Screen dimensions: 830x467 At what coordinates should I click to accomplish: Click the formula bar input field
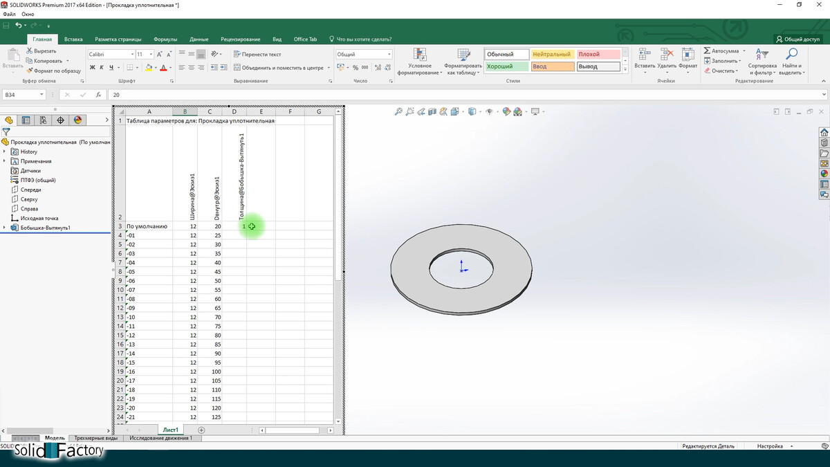(x=463, y=95)
